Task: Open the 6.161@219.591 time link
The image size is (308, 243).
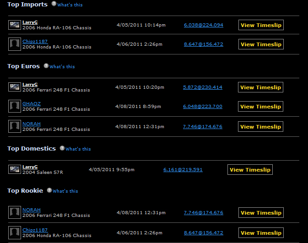Action: (x=183, y=170)
